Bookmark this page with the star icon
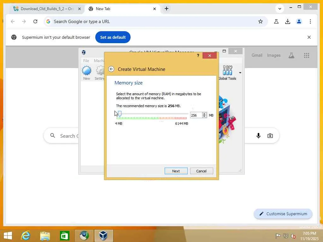The width and height of the screenshot is (323, 242). 261,21
